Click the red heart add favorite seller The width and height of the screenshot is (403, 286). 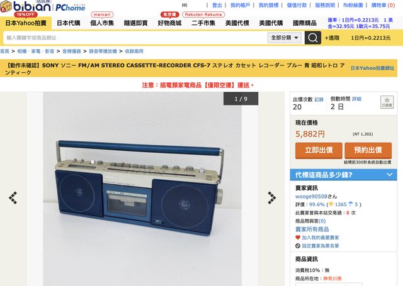(x=298, y=238)
